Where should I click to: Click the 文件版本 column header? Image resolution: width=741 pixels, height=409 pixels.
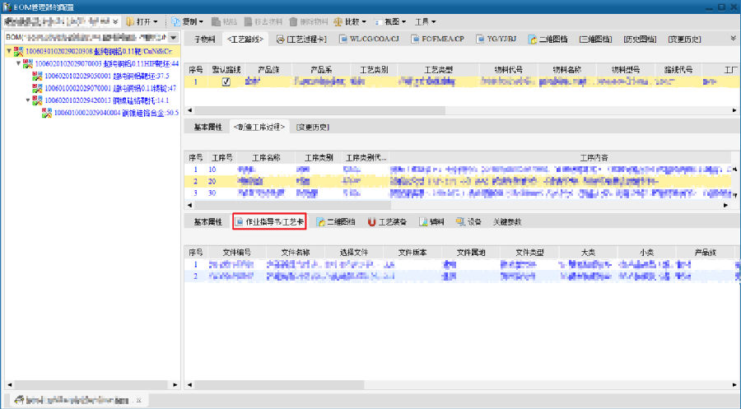click(412, 253)
